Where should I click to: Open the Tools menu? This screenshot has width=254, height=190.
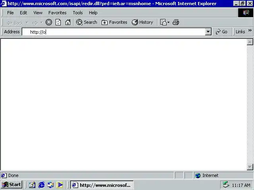click(x=78, y=13)
